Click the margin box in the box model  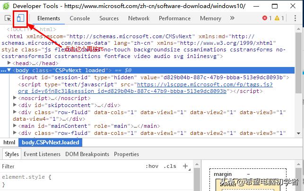pos(223,174)
